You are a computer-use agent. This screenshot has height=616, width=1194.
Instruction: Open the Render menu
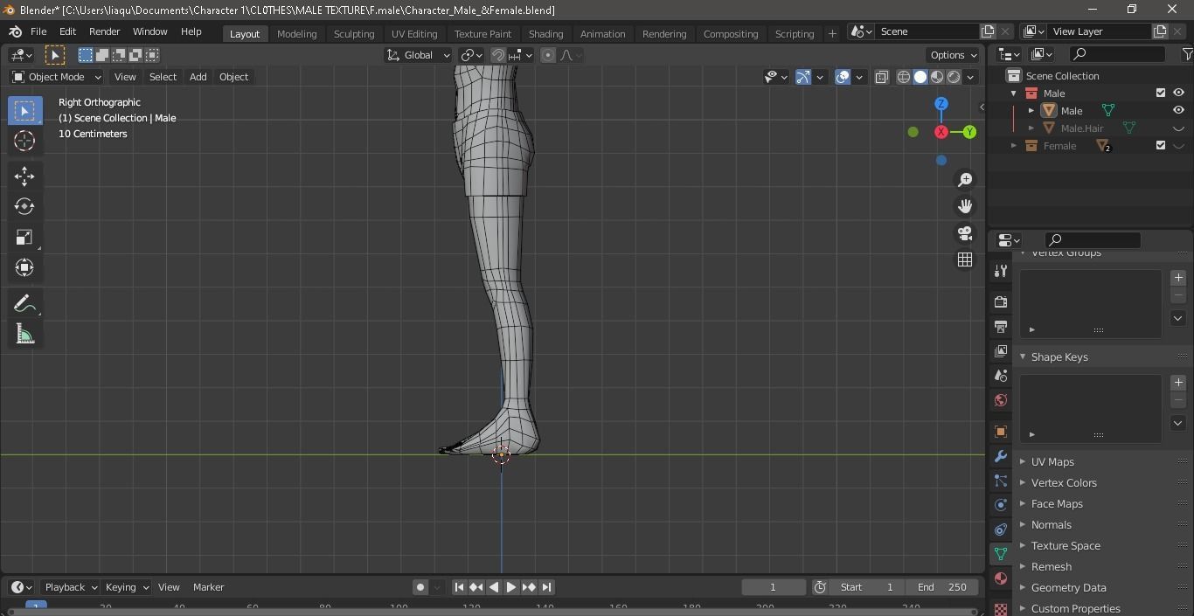pyautogui.click(x=104, y=31)
